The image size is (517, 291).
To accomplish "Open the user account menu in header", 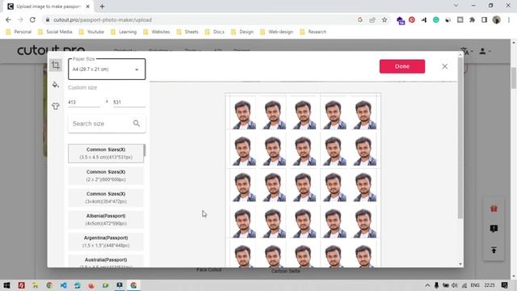I will click(484, 51).
